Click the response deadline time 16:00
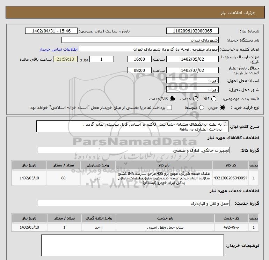This screenshot has height=260, width=269. click(139, 59)
